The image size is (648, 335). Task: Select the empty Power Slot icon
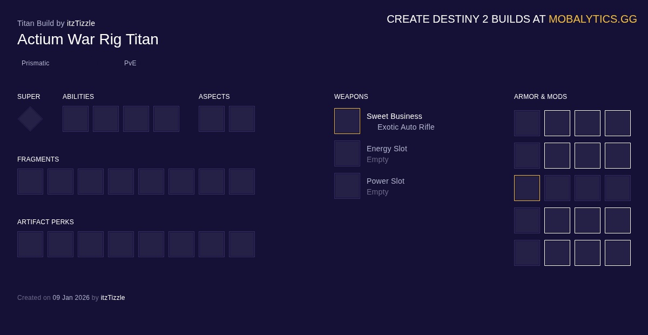[347, 186]
